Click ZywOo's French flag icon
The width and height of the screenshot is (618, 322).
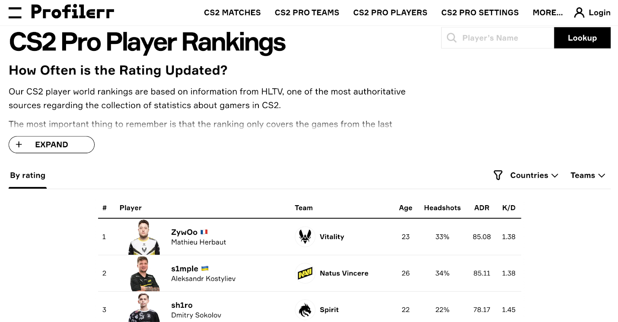pos(204,232)
